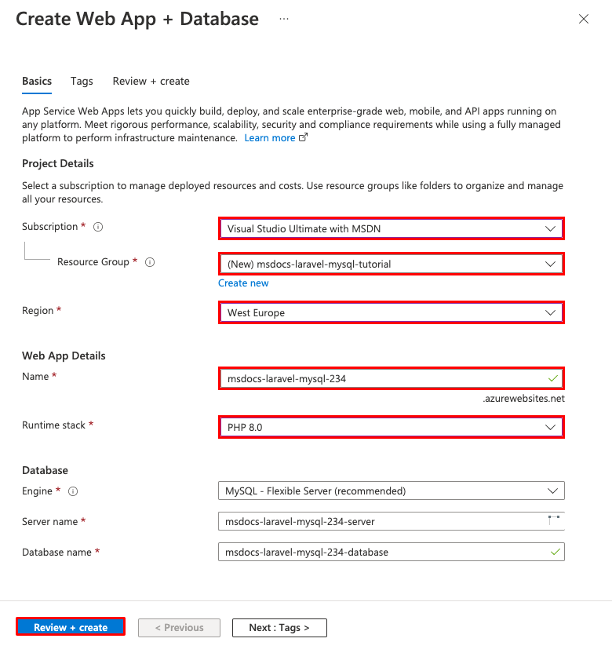This screenshot has width=612, height=653.
Task: Expand the Runtime stack PHP 8.0 dropdown
Action: click(390, 427)
